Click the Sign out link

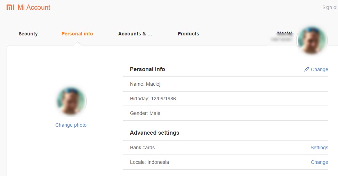point(330,7)
